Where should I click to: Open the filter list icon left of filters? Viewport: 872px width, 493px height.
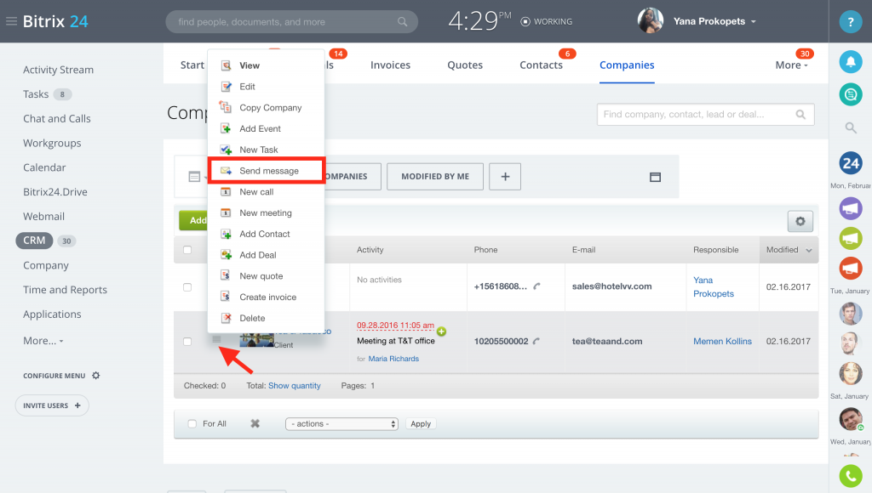(x=194, y=177)
